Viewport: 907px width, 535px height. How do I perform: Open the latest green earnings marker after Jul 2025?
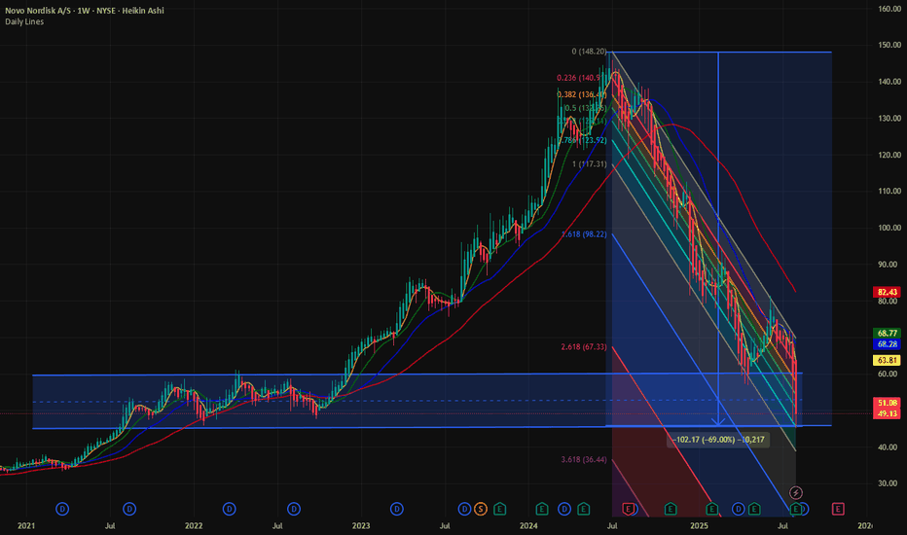(x=796, y=509)
